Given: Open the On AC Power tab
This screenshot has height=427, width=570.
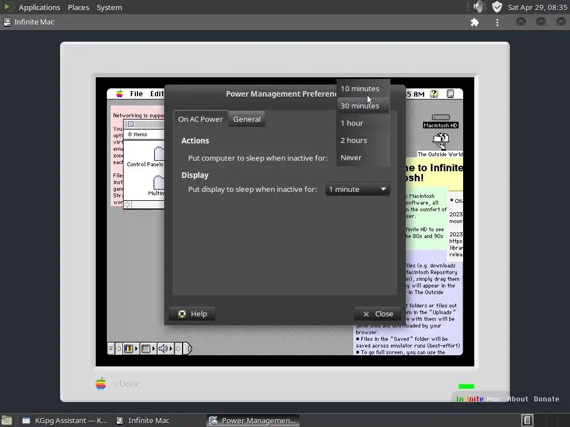Looking at the screenshot, I should pyautogui.click(x=200, y=119).
